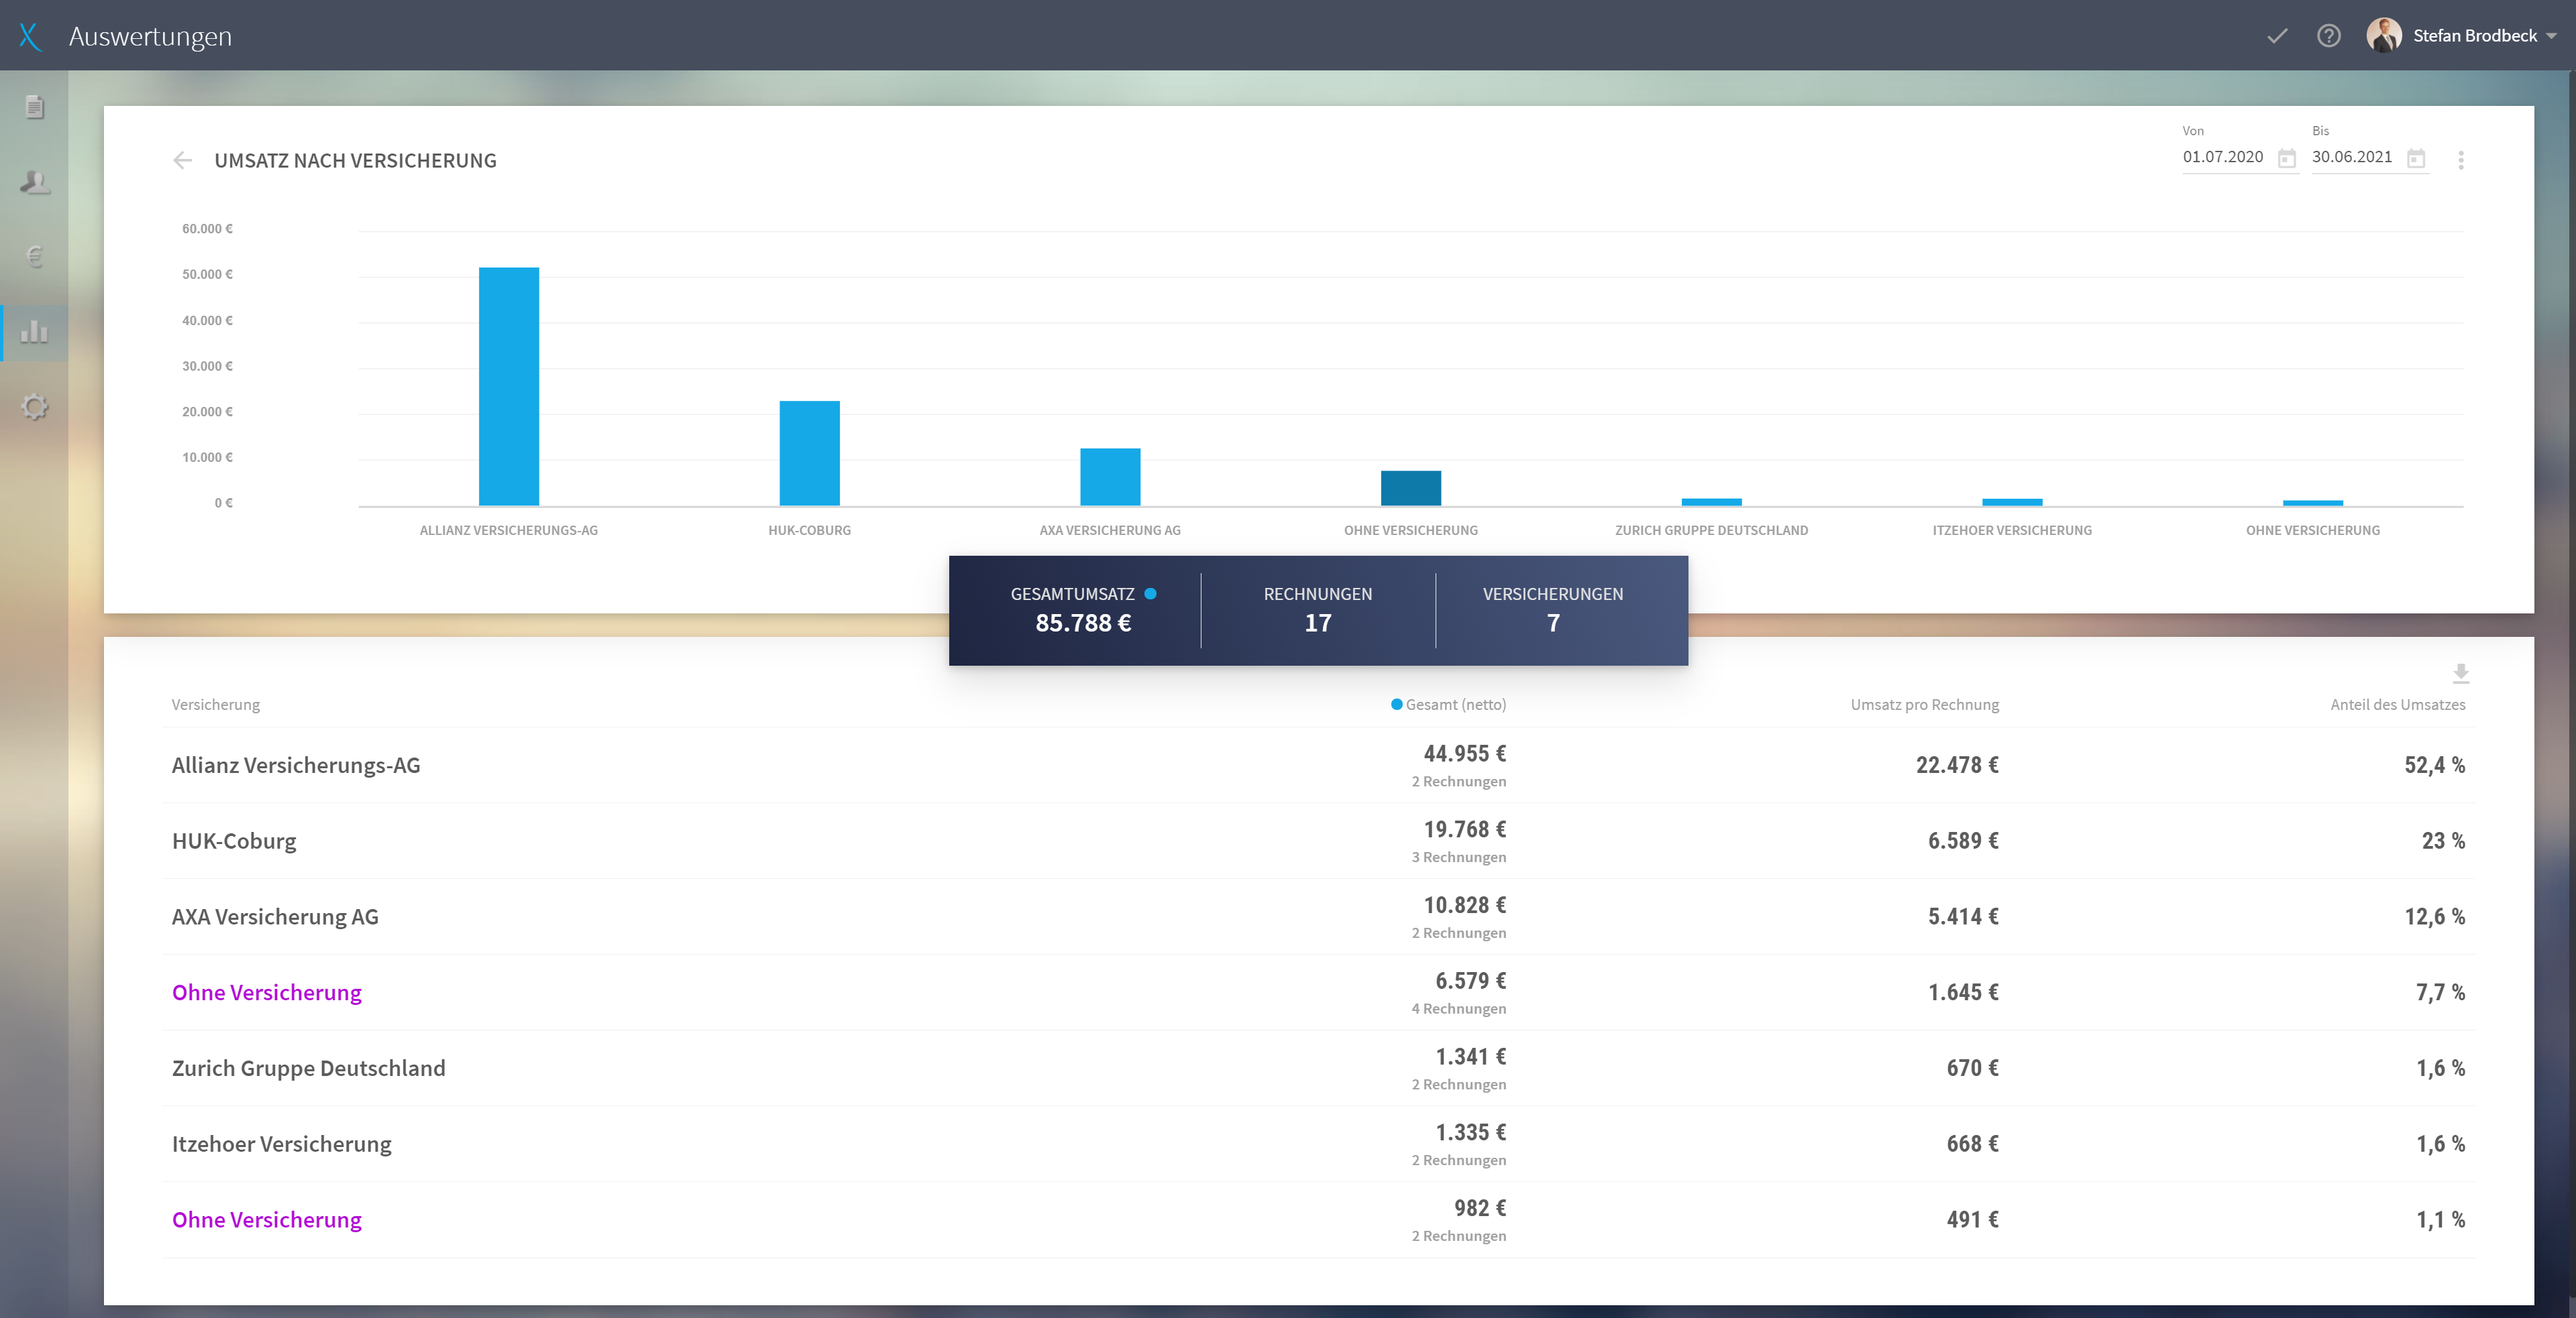Click the Zurich Gruppe Deutschland chart bar
The height and width of the screenshot is (1318, 2576).
[x=1711, y=501]
